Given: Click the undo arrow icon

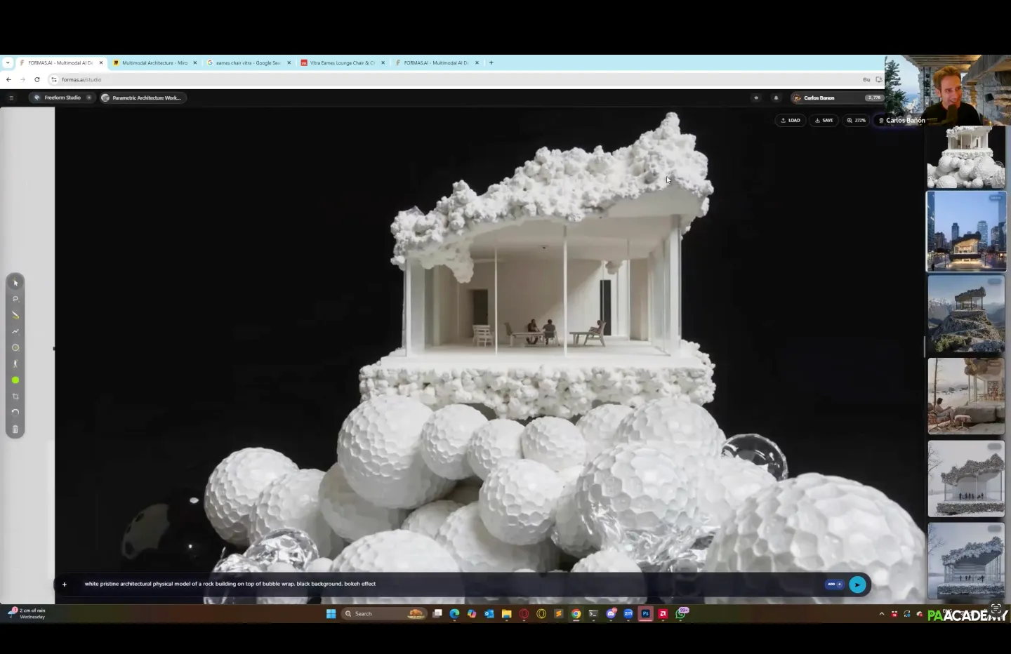Looking at the screenshot, I should (x=15, y=413).
